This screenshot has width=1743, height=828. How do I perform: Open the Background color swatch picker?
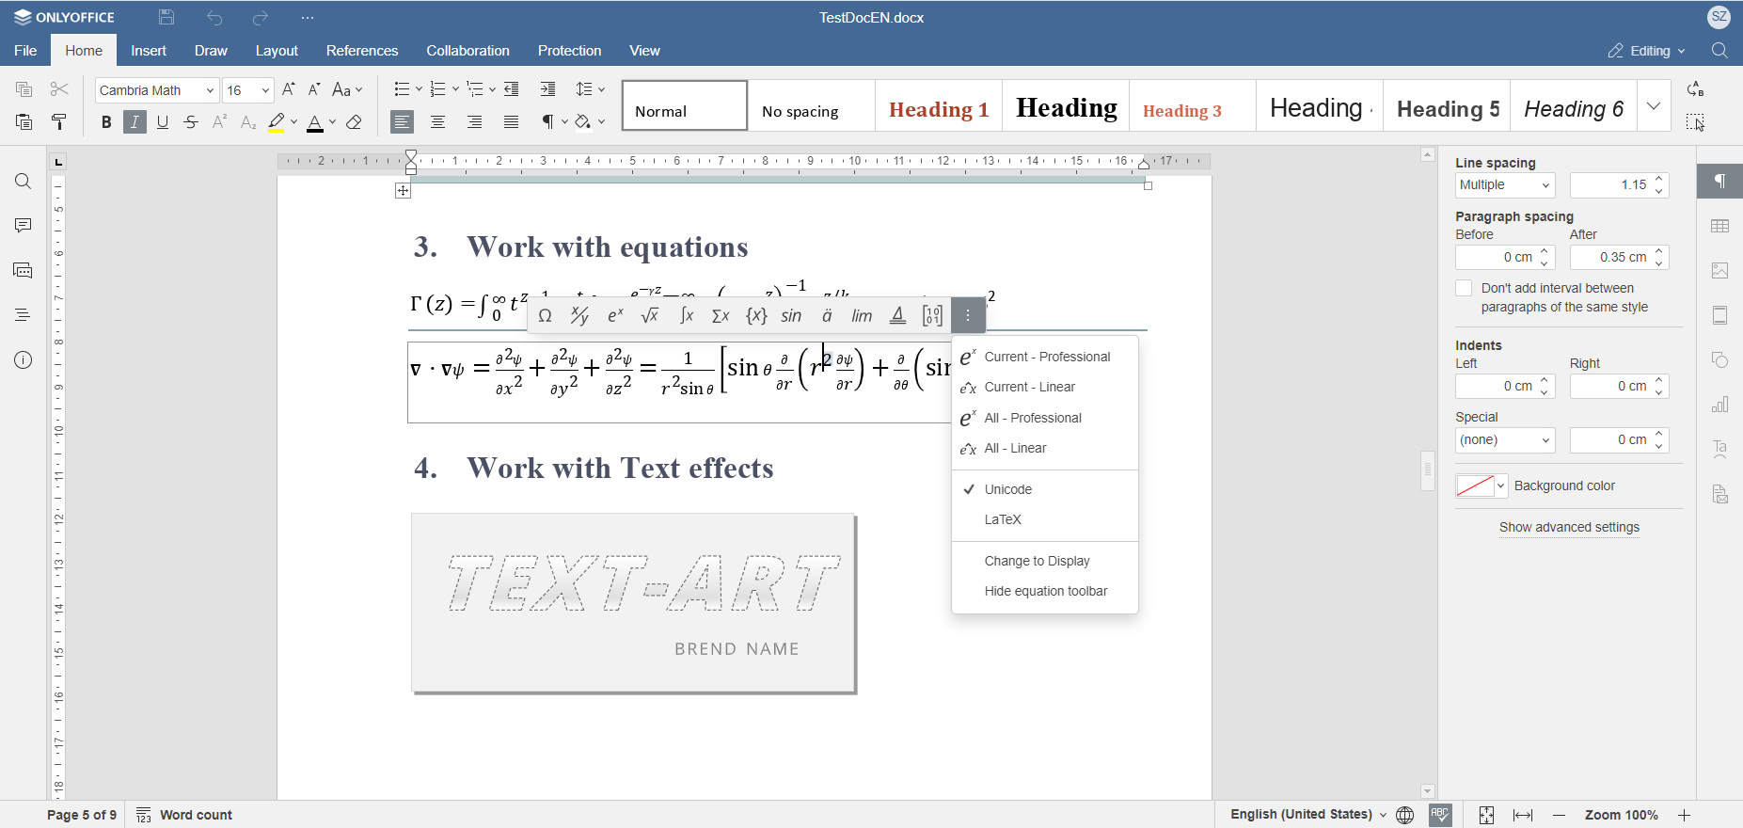coord(1482,486)
